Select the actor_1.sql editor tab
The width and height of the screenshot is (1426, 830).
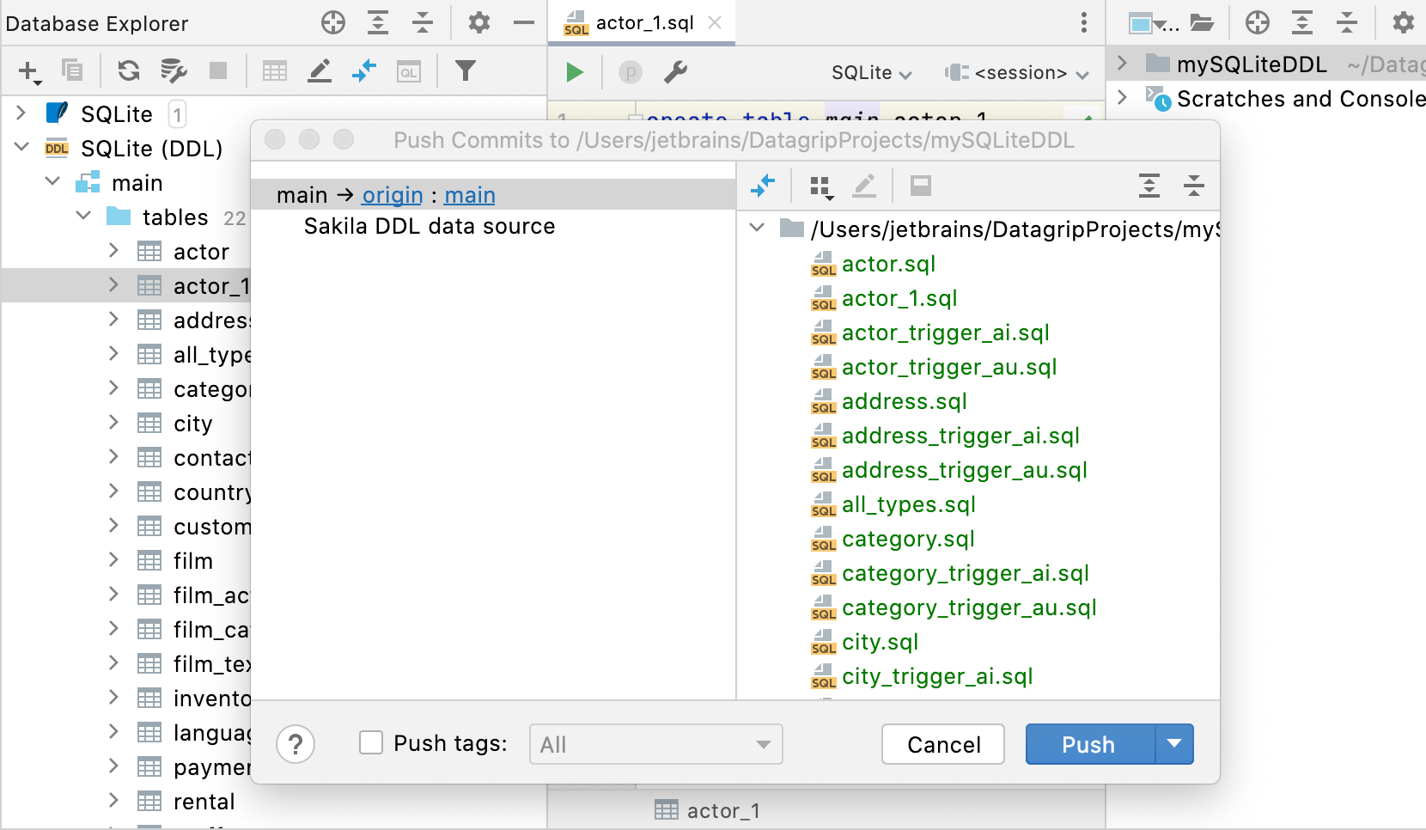(643, 23)
